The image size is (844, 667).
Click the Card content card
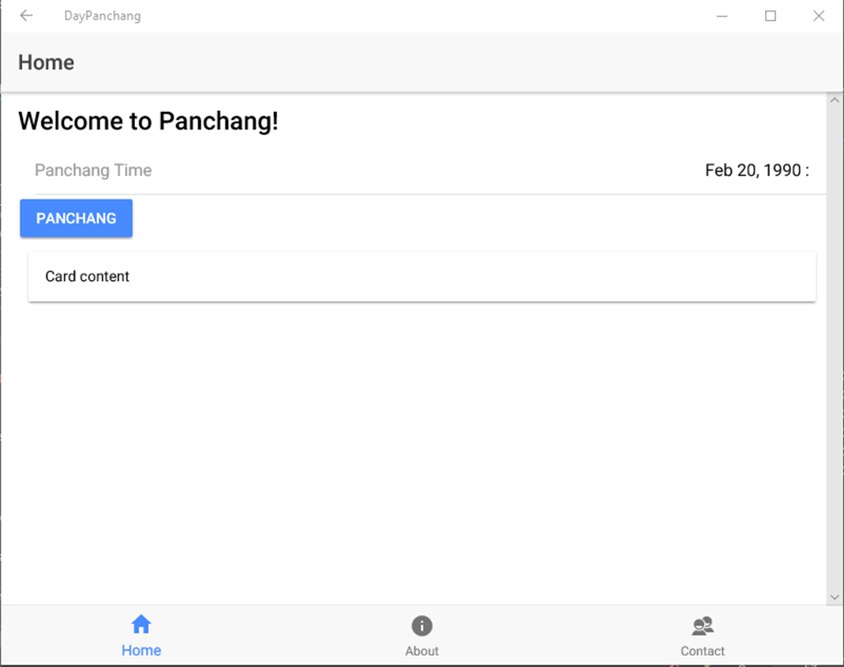click(x=421, y=277)
